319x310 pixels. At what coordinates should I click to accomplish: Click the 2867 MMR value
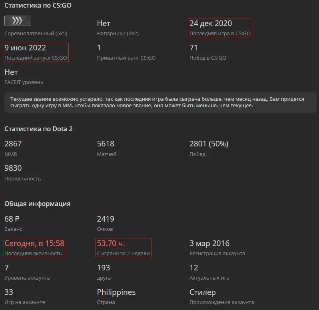pyautogui.click(x=13, y=144)
